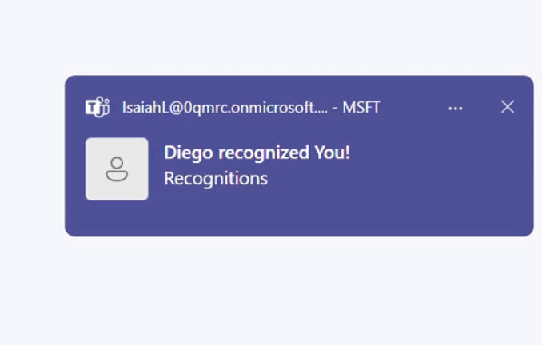
Task: Open the recognition message from Diego
Action: click(257, 153)
